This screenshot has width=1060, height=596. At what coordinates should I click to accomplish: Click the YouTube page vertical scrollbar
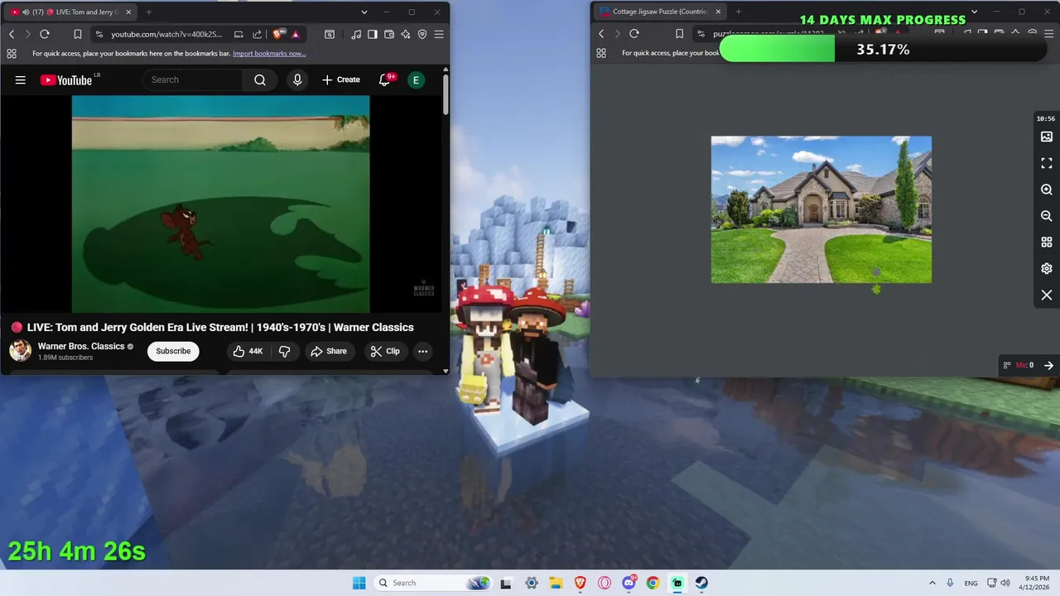(446, 94)
